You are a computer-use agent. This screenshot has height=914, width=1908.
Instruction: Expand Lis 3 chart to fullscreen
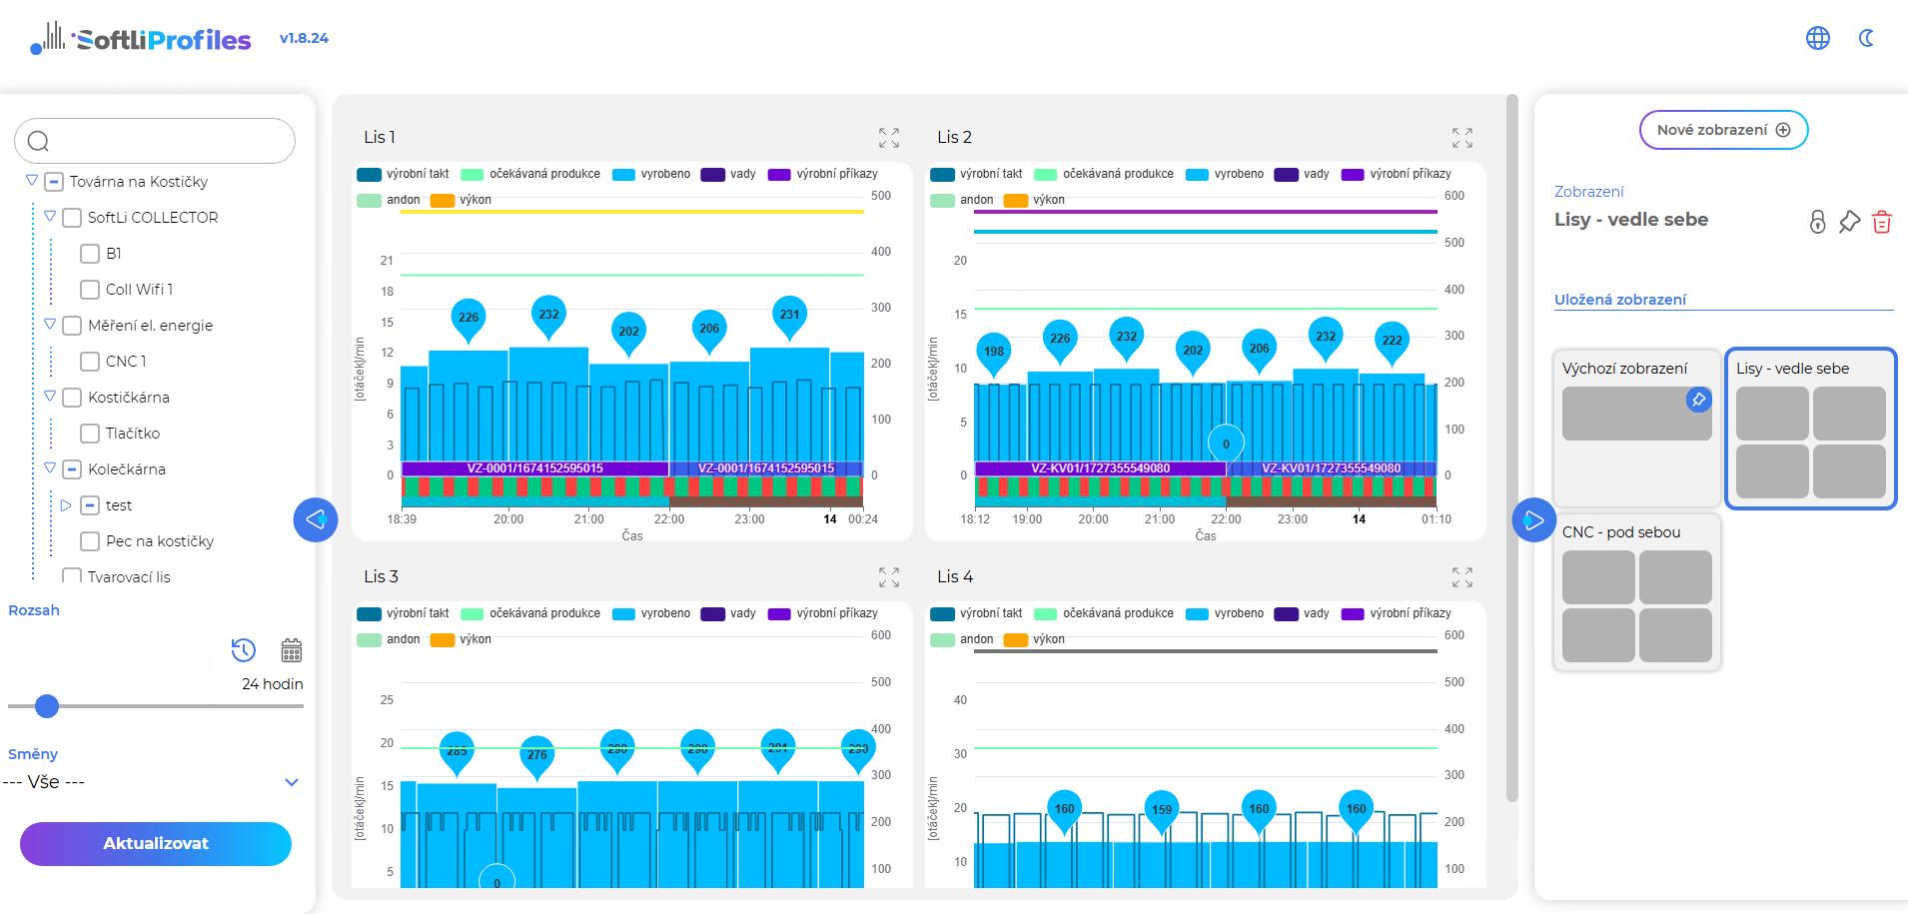click(x=889, y=577)
